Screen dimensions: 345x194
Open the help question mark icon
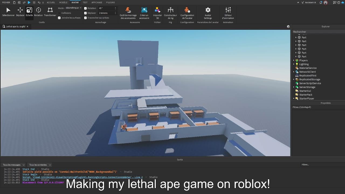[x=339, y=2]
